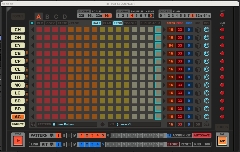Image resolution: width=240 pixels, height=152 pixels.
Task: Click the randomize dice icon in HT row
Action: (x=198, y=77)
